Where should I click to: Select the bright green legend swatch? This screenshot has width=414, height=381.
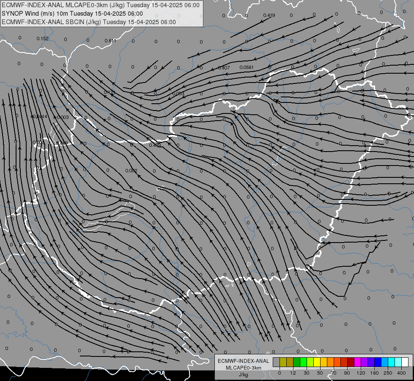coord(304,362)
